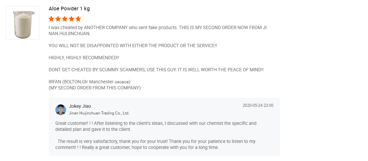Click the 'I was cheated by ANOTHER COMPANY' sentence
The image size is (368, 161).
coord(157,31)
